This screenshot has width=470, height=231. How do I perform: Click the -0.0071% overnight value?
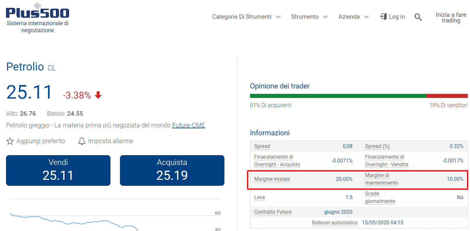coord(342,161)
